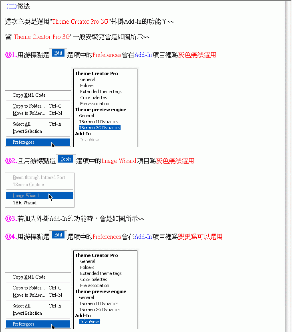Click the blue Edit button in step 1
The height and width of the screenshot is (332, 292).
(x=58, y=53)
